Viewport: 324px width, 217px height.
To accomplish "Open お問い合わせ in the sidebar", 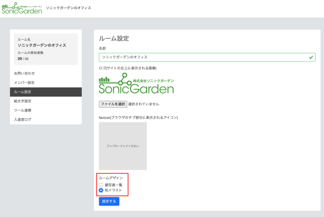I will pos(46,73).
